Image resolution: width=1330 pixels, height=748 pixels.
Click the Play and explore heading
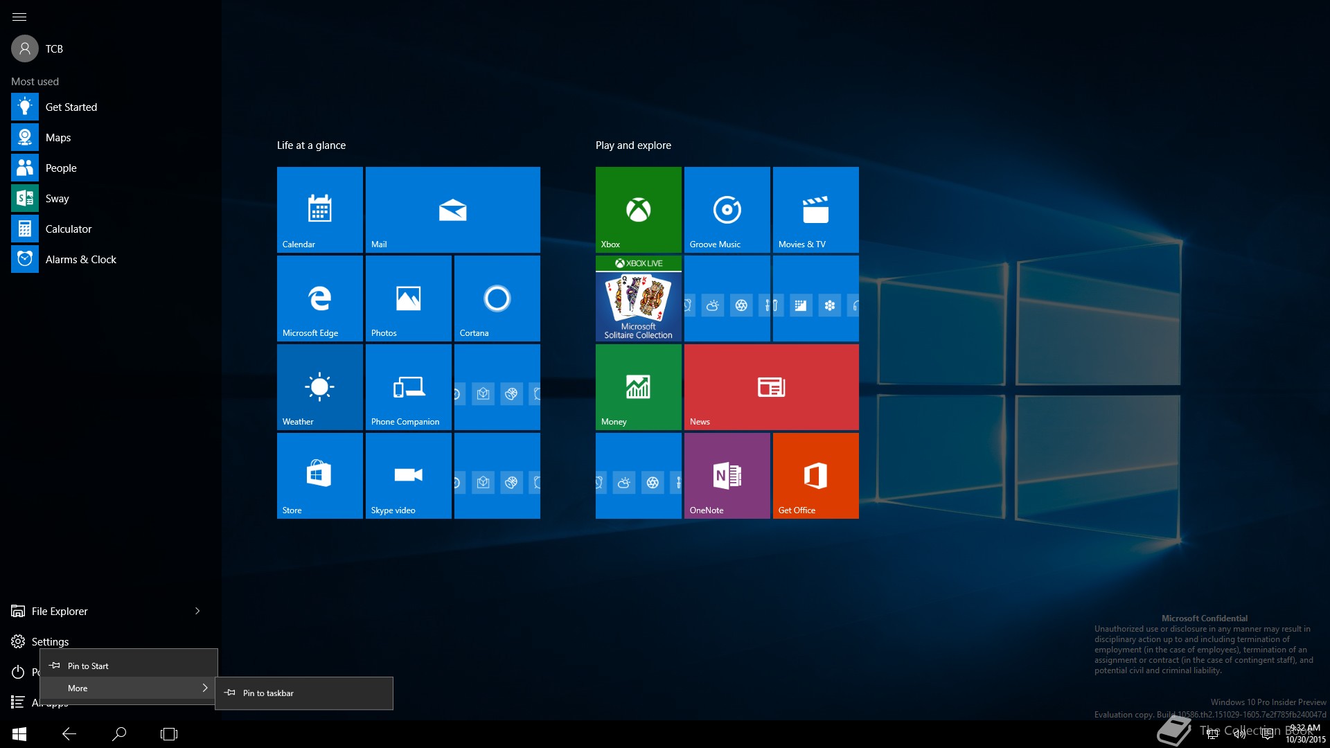633,145
